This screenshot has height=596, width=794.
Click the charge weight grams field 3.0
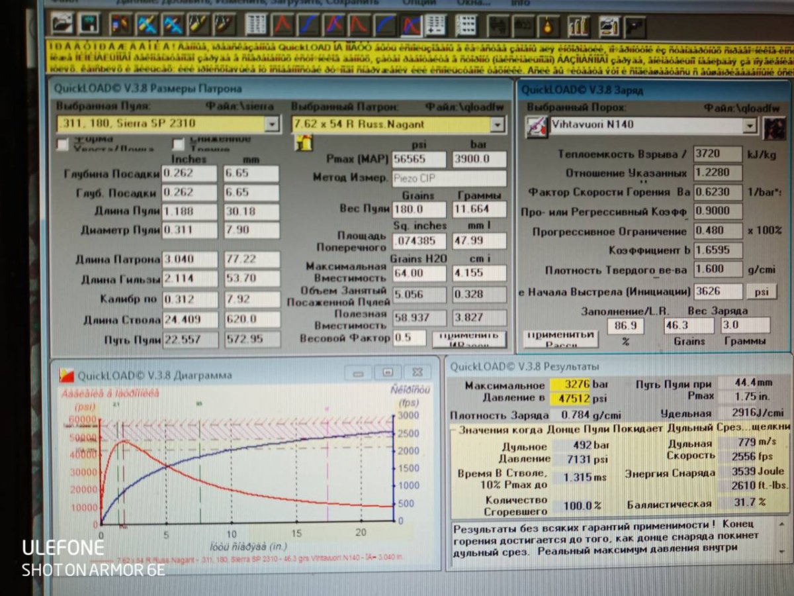tap(745, 325)
